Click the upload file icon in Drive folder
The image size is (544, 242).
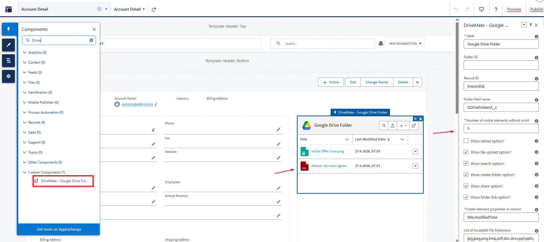click(393, 126)
